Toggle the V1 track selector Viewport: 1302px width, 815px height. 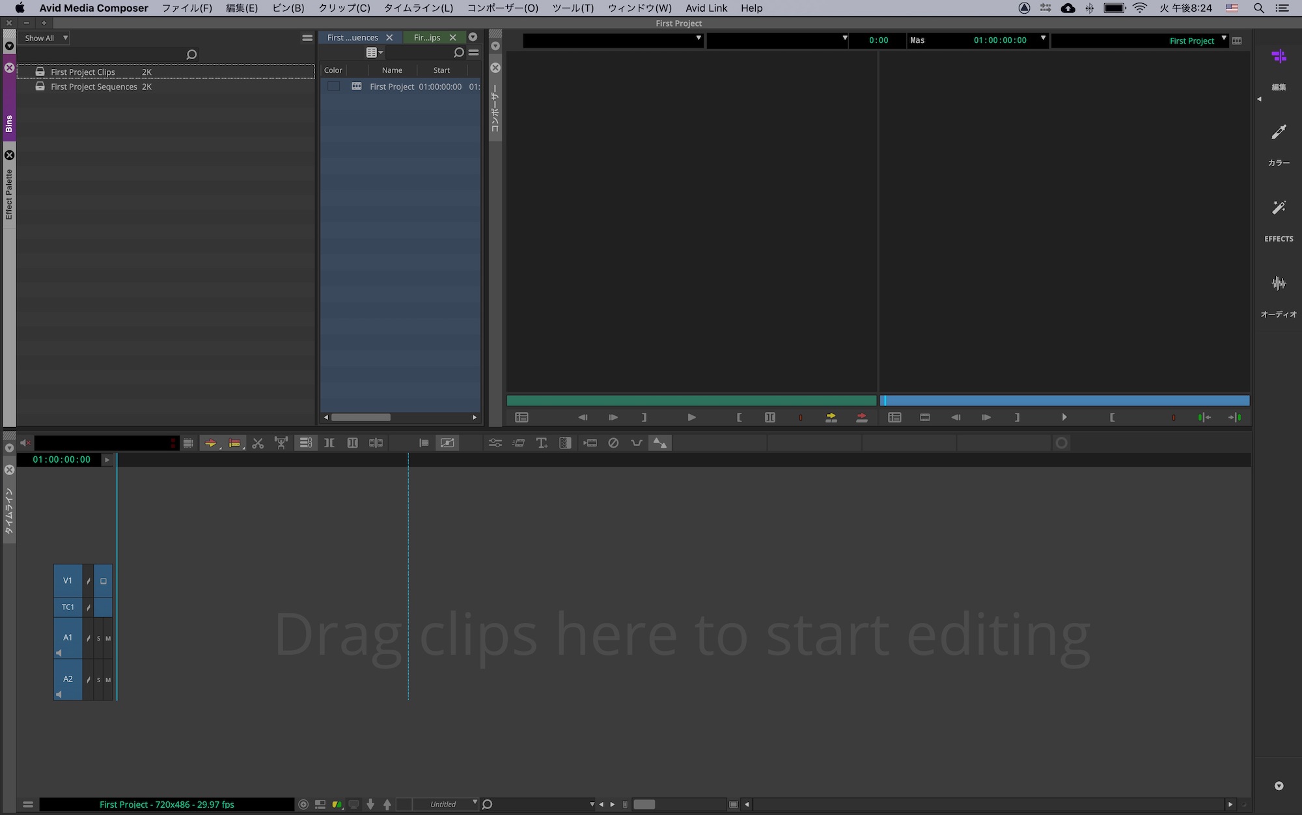click(68, 581)
